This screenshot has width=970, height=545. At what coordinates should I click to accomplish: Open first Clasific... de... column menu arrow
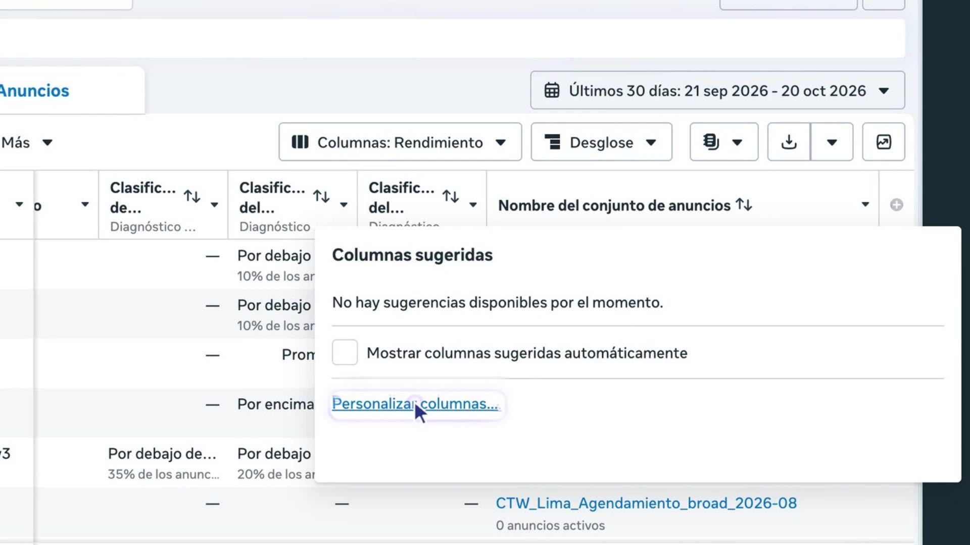[215, 205]
